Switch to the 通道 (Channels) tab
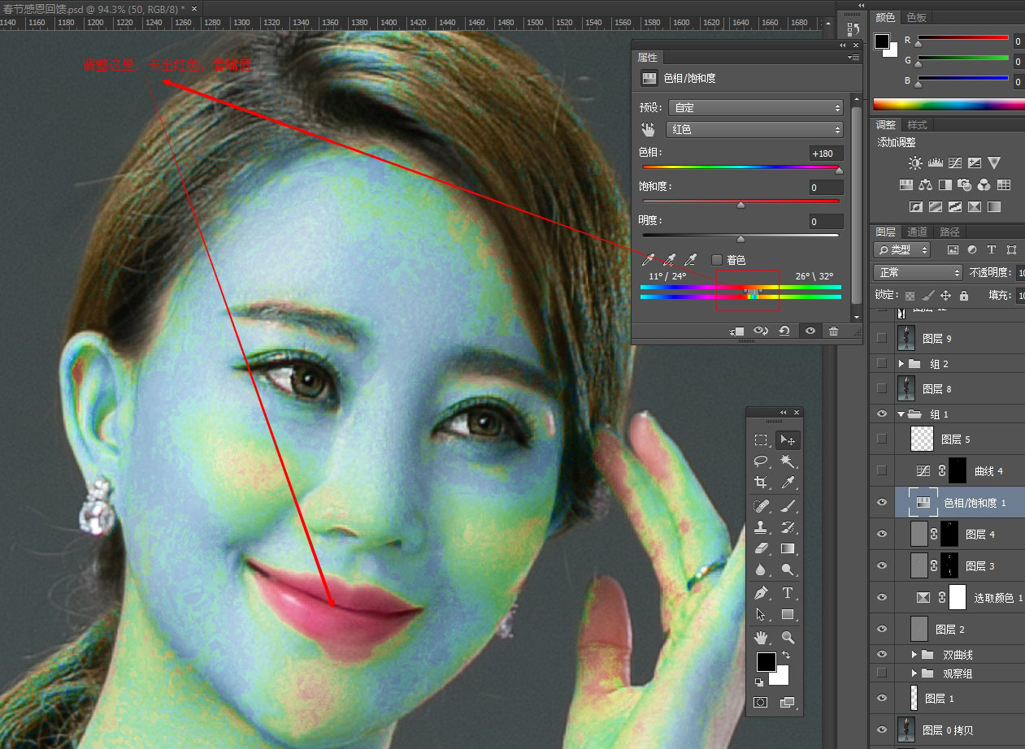Screen dimensions: 1025x749 [x=917, y=232]
